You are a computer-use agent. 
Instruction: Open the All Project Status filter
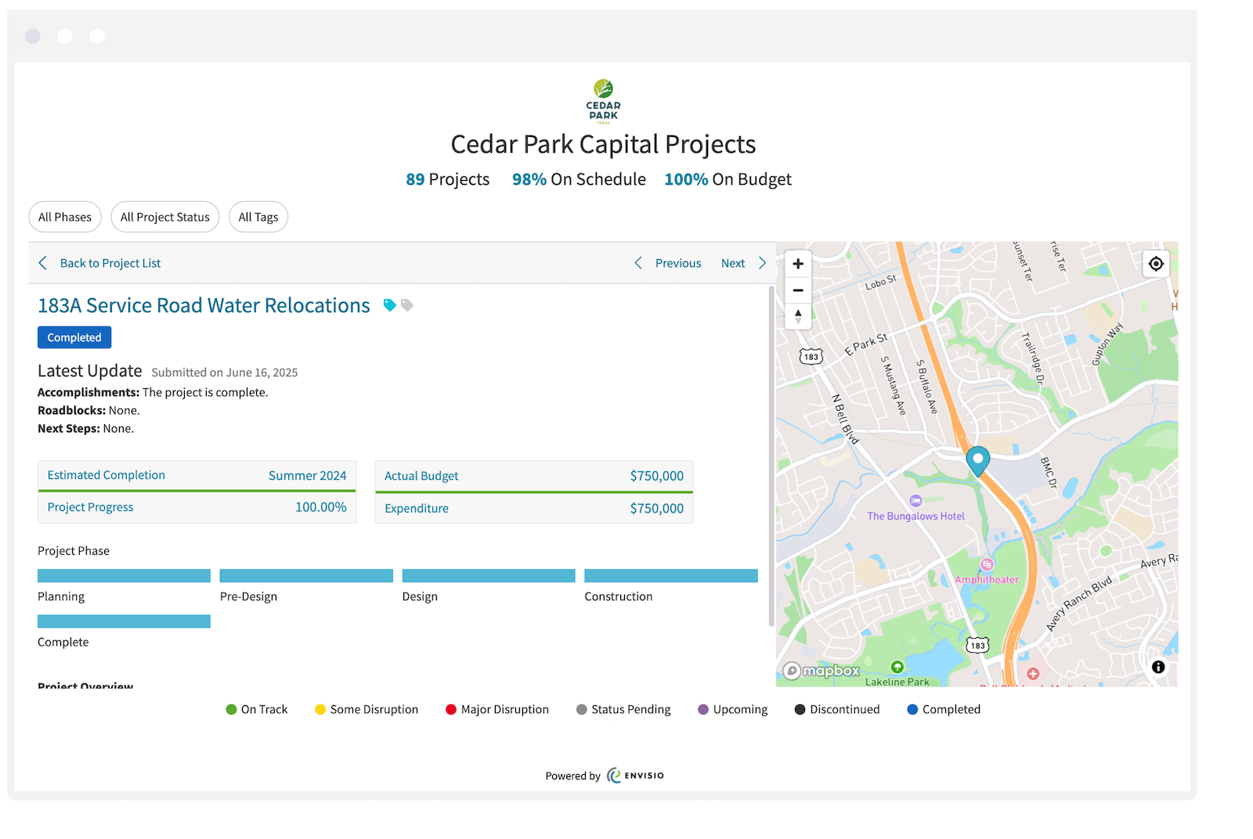[165, 217]
